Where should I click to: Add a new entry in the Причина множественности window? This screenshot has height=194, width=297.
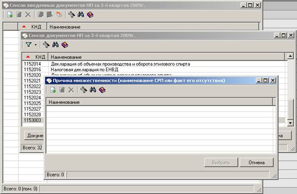coord(53,90)
